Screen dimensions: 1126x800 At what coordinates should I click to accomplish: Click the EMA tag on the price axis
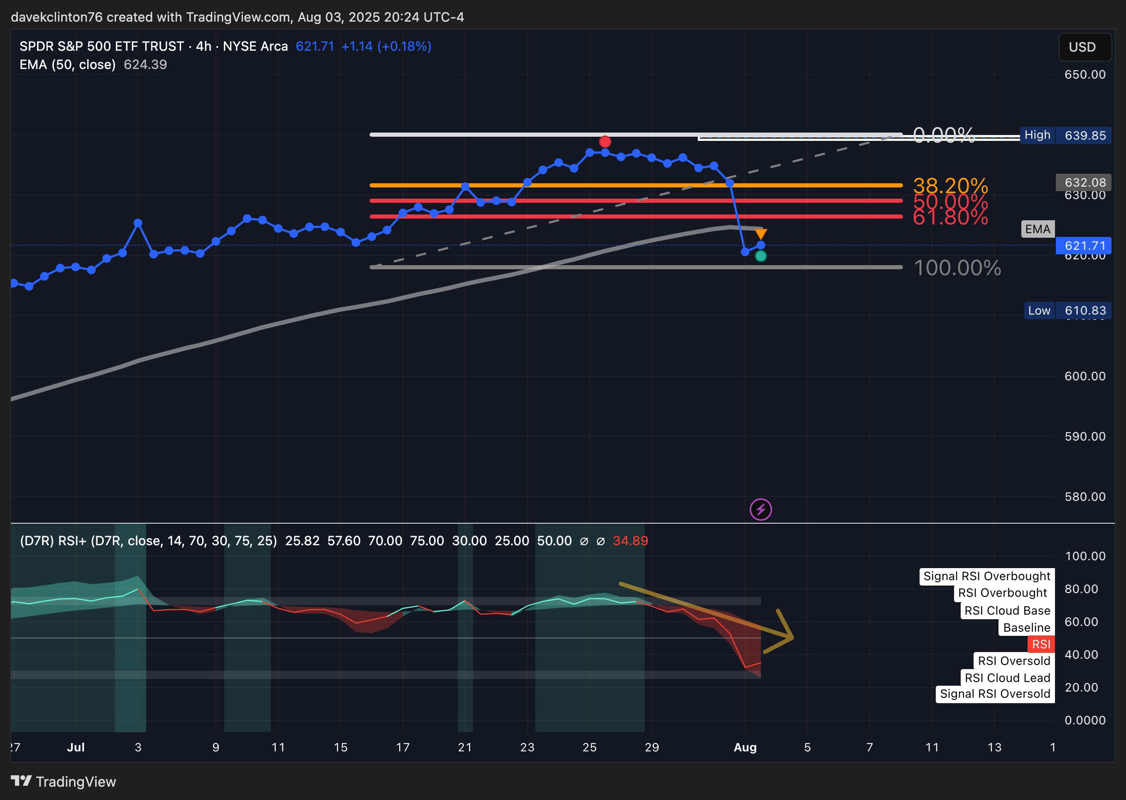1038,229
